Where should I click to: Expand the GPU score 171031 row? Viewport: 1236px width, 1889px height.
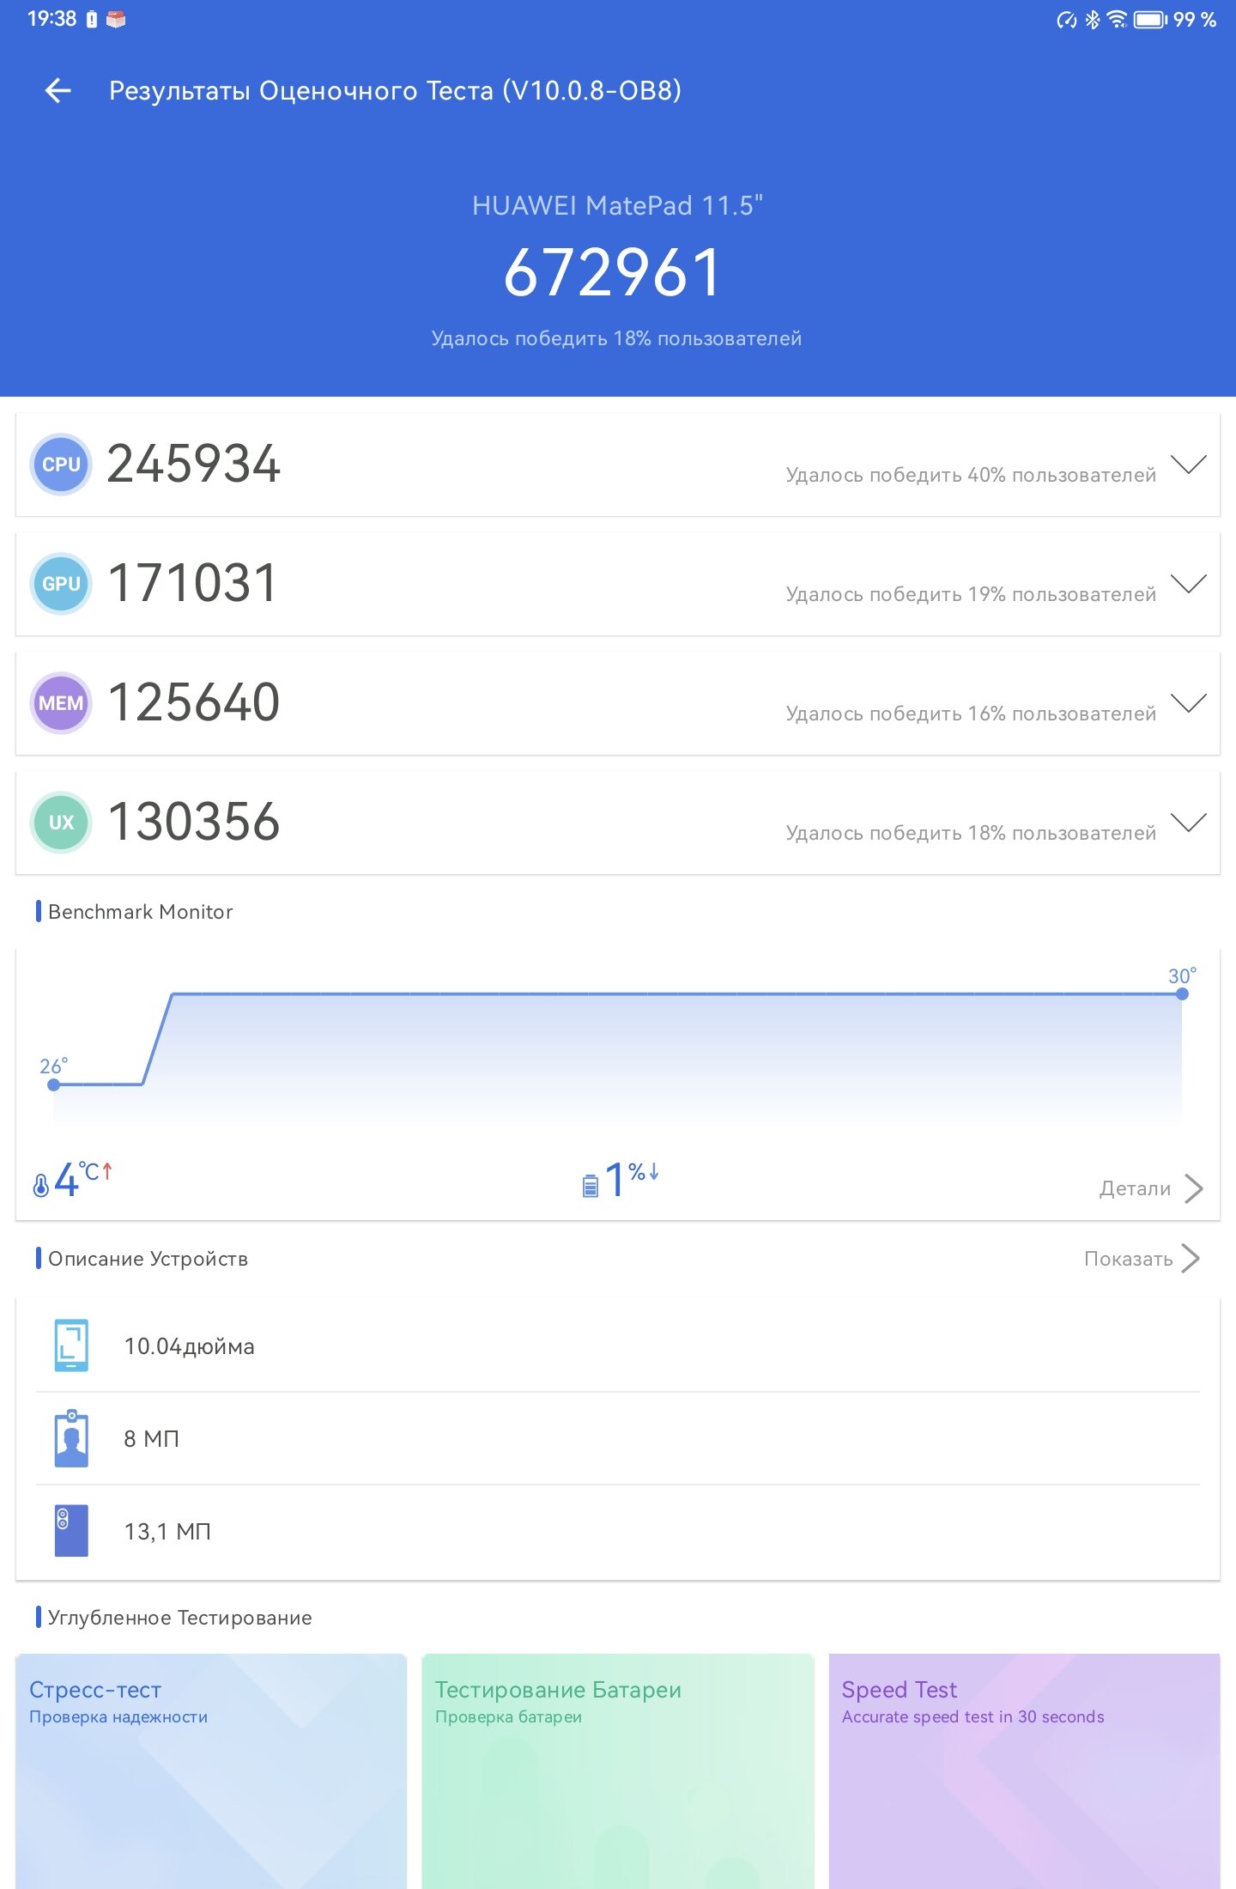[x=1189, y=584]
